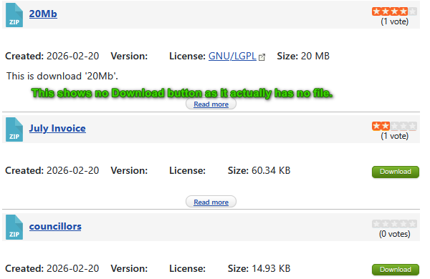This screenshot has width=430, height=279.
Task: Click Read more under the 20Mb entry
Action: [211, 104]
